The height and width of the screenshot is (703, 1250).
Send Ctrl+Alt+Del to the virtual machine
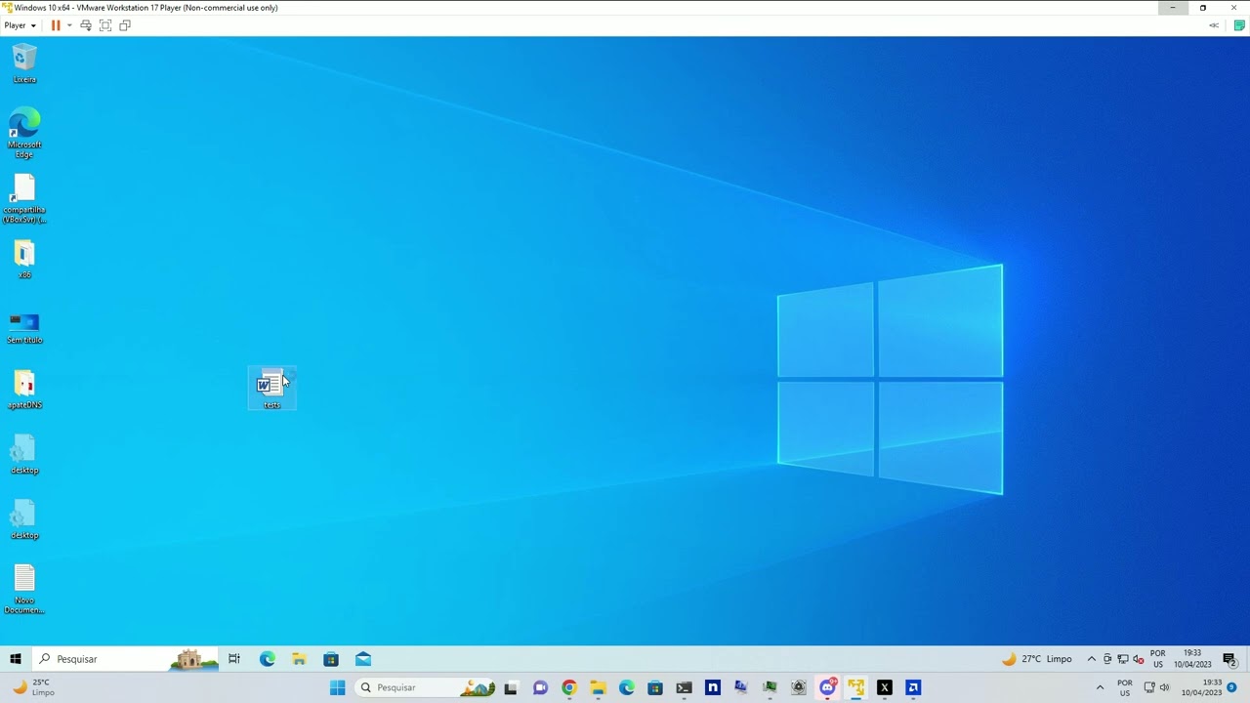click(x=86, y=25)
